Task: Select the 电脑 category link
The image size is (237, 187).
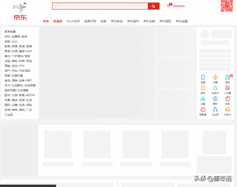Action: point(7,42)
